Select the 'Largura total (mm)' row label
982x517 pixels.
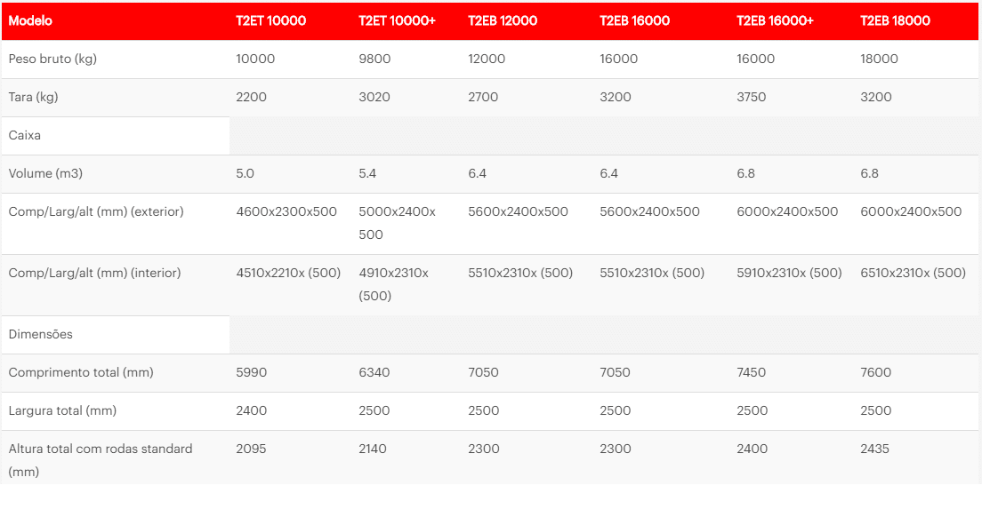point(62,410)
